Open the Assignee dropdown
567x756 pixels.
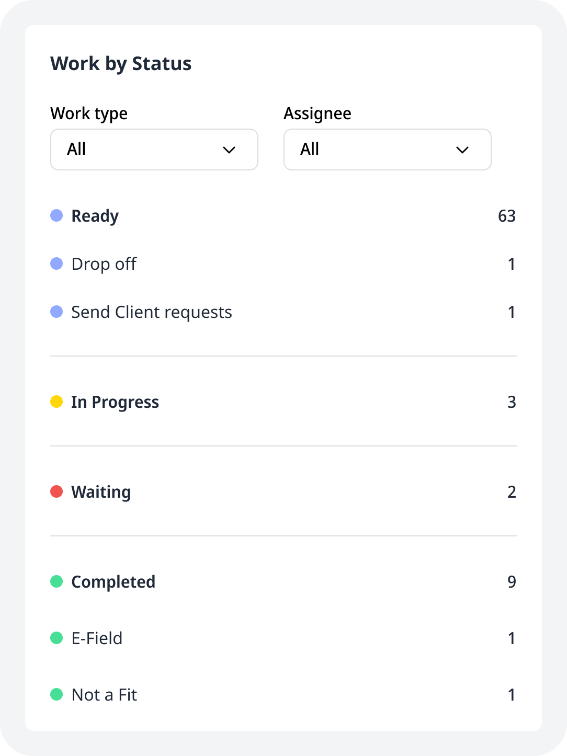coord(388,150)
